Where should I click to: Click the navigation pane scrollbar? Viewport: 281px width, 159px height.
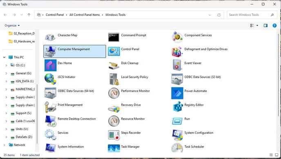click(x=37, y=114)
